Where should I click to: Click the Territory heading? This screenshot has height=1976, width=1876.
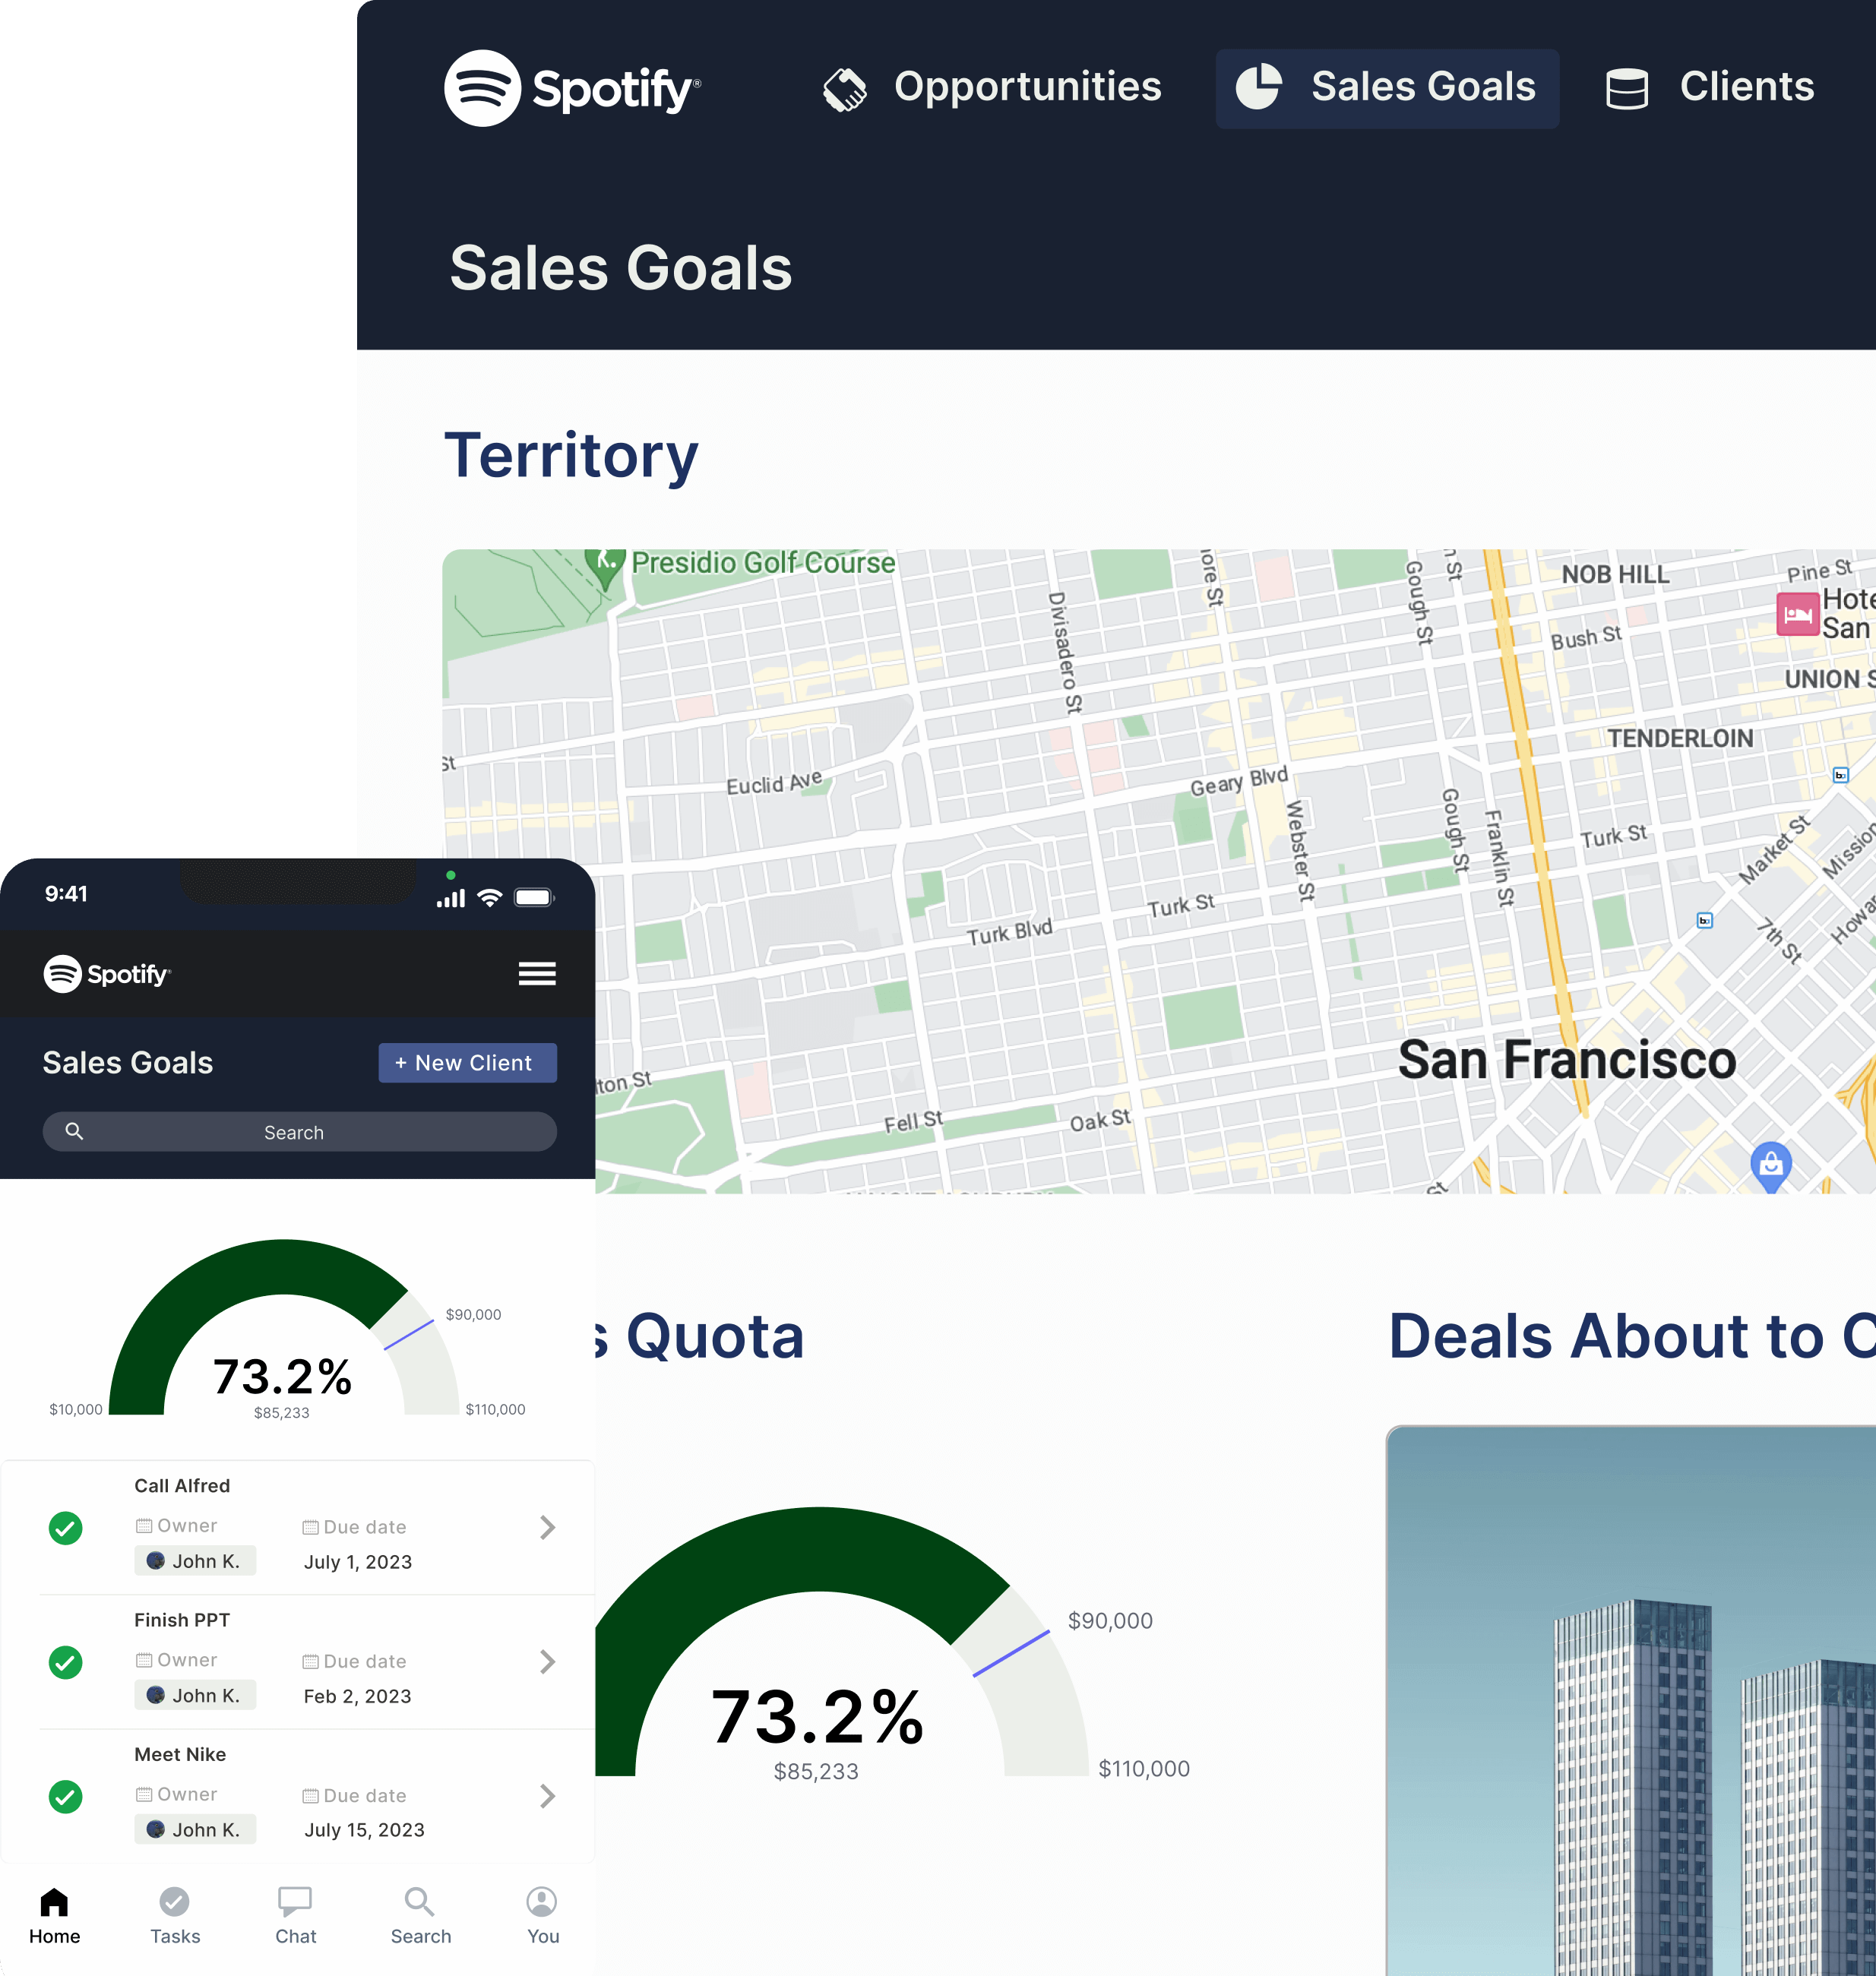click(x=571, y=456)
